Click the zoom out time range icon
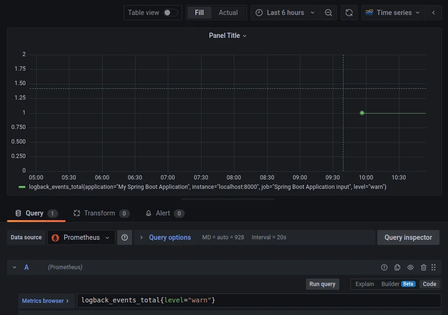This screenshot has height=315, width=448. 329,13
